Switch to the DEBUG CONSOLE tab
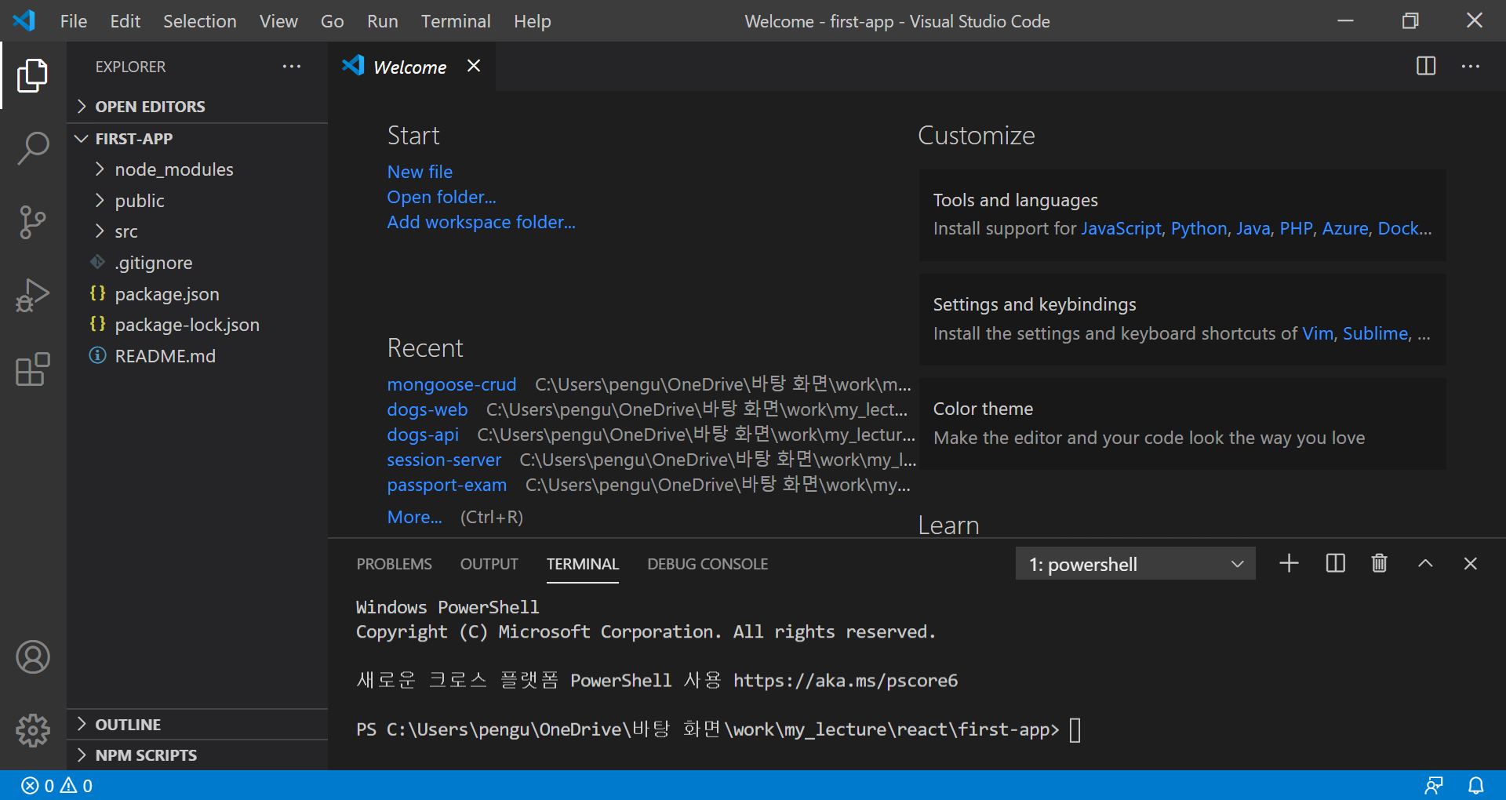The height and width of the screenshot is (800, 1506). pyautogui.click(x=708, y=564)
